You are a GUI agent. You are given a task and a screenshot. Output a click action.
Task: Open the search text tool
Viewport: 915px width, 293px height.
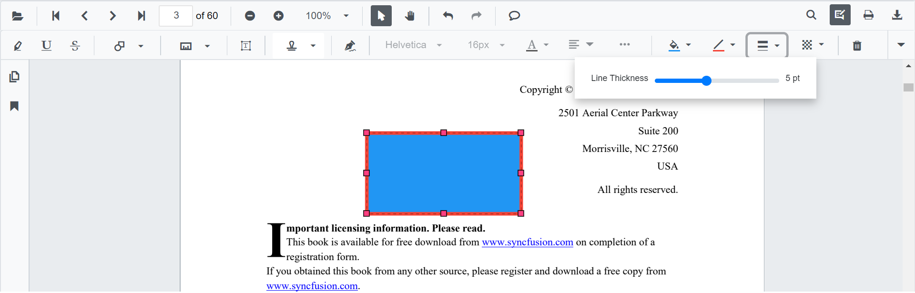coord(811,15)
